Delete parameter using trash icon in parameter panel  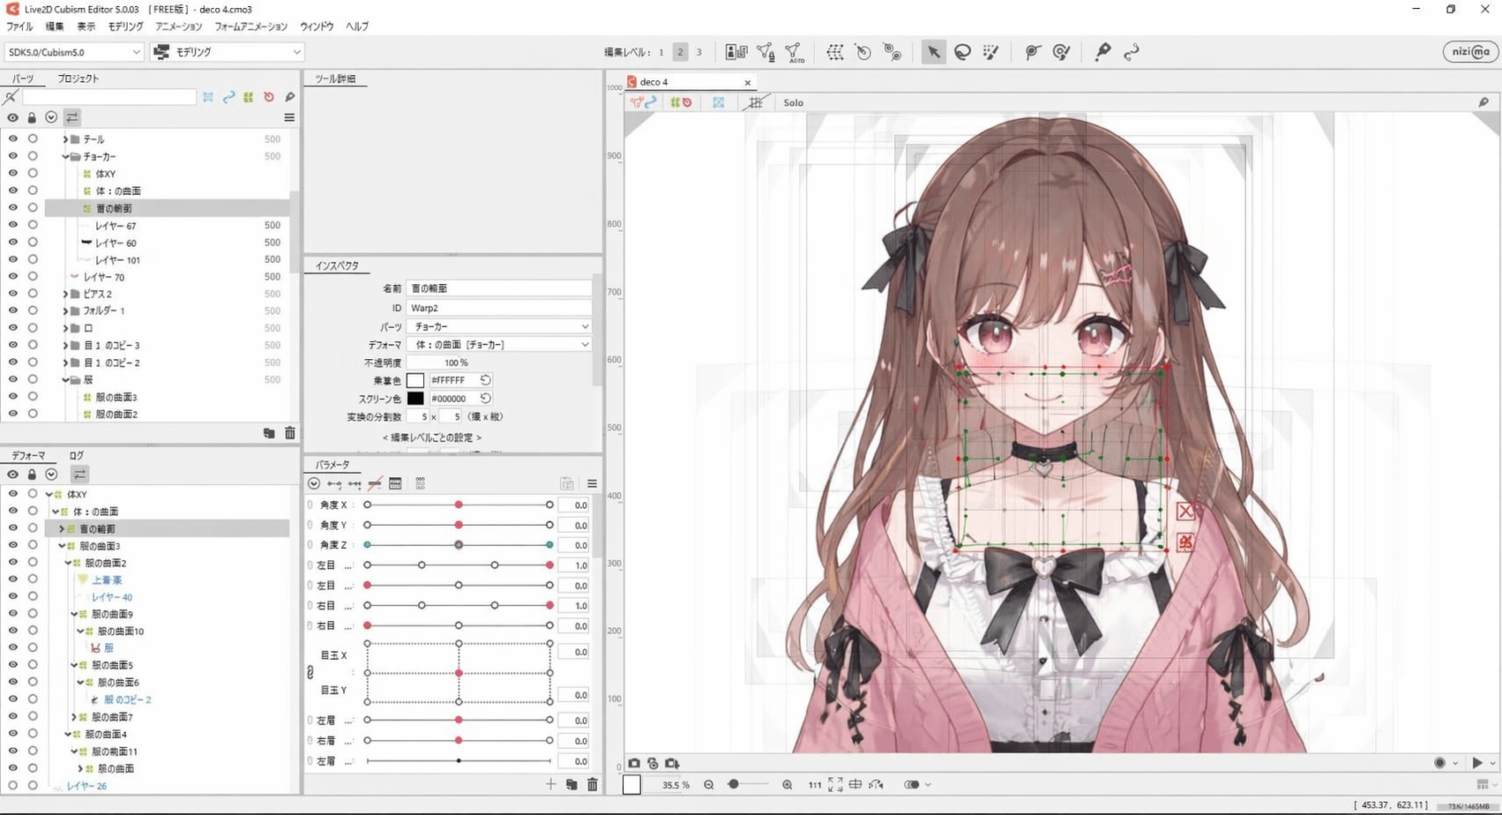point(593,784)
